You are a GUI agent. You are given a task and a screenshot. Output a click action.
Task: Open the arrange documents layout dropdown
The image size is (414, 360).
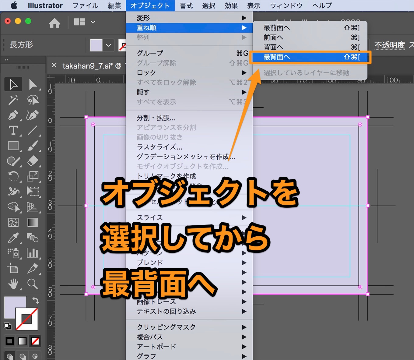click(93, 22)
